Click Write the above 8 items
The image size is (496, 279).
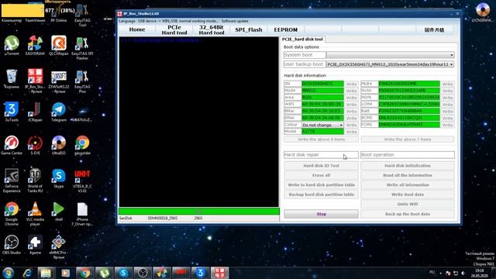pos(321,139)
